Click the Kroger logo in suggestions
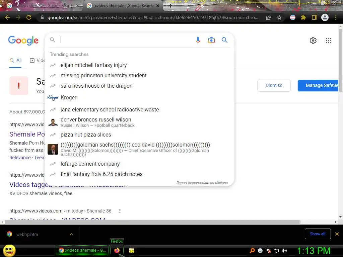343x257 pixels. [53, 97]
